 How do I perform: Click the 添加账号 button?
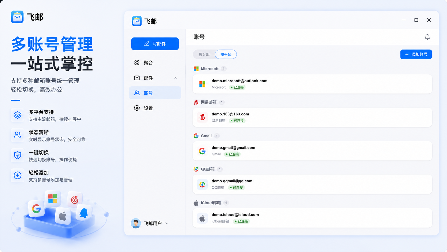pyautogui.click(x=416, y=54)
